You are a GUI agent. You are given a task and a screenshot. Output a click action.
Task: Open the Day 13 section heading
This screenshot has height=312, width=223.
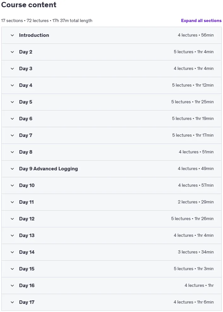[27, 235]
